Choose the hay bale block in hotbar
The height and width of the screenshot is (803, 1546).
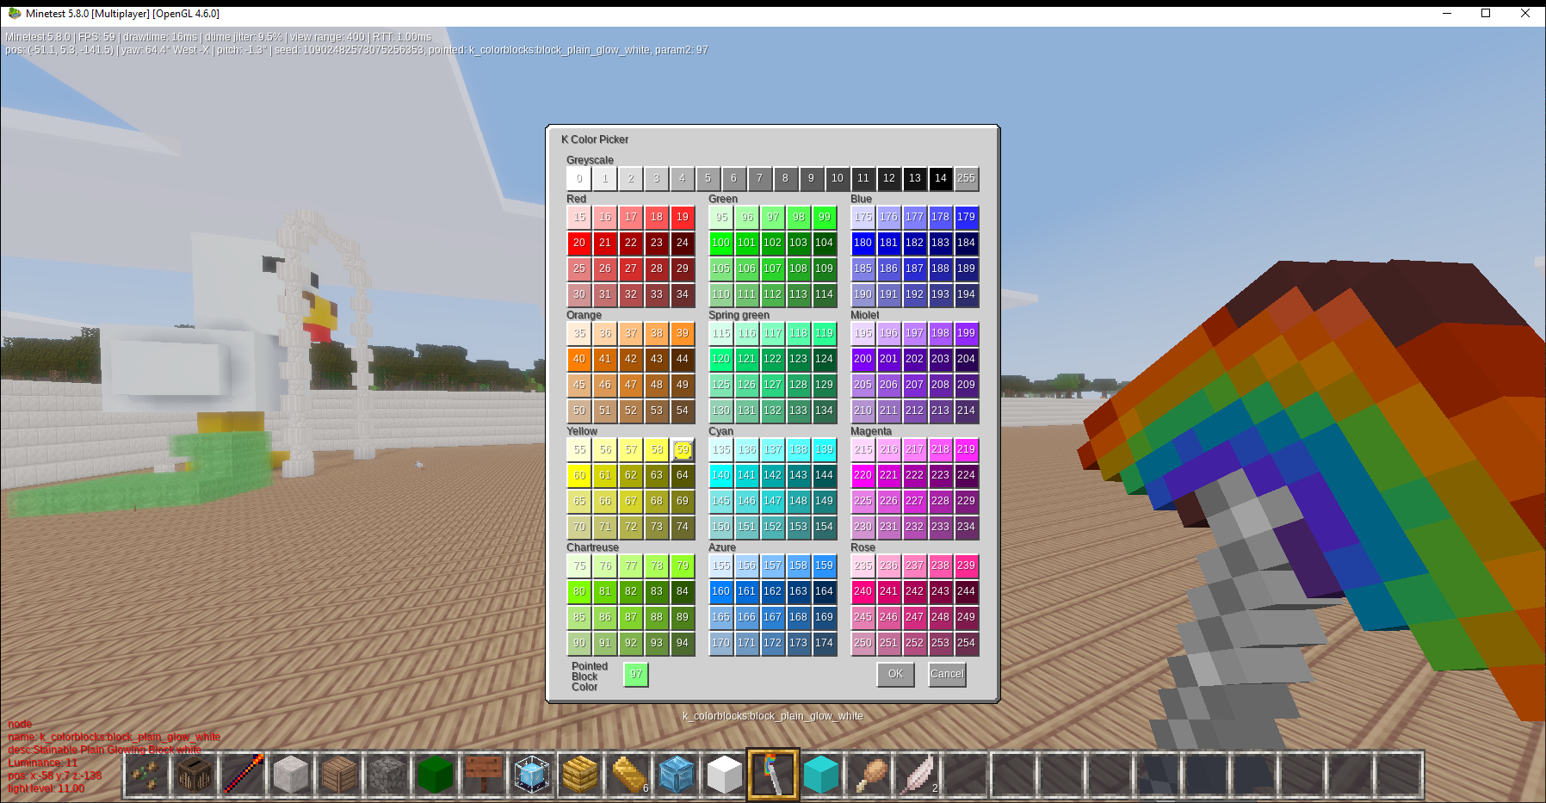coord(580,775)
